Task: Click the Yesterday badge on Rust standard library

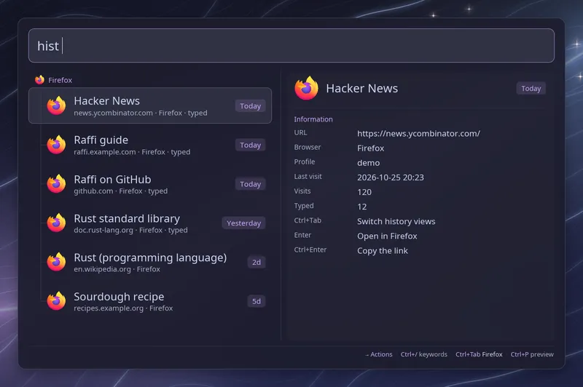Action: tap(243, 223)
